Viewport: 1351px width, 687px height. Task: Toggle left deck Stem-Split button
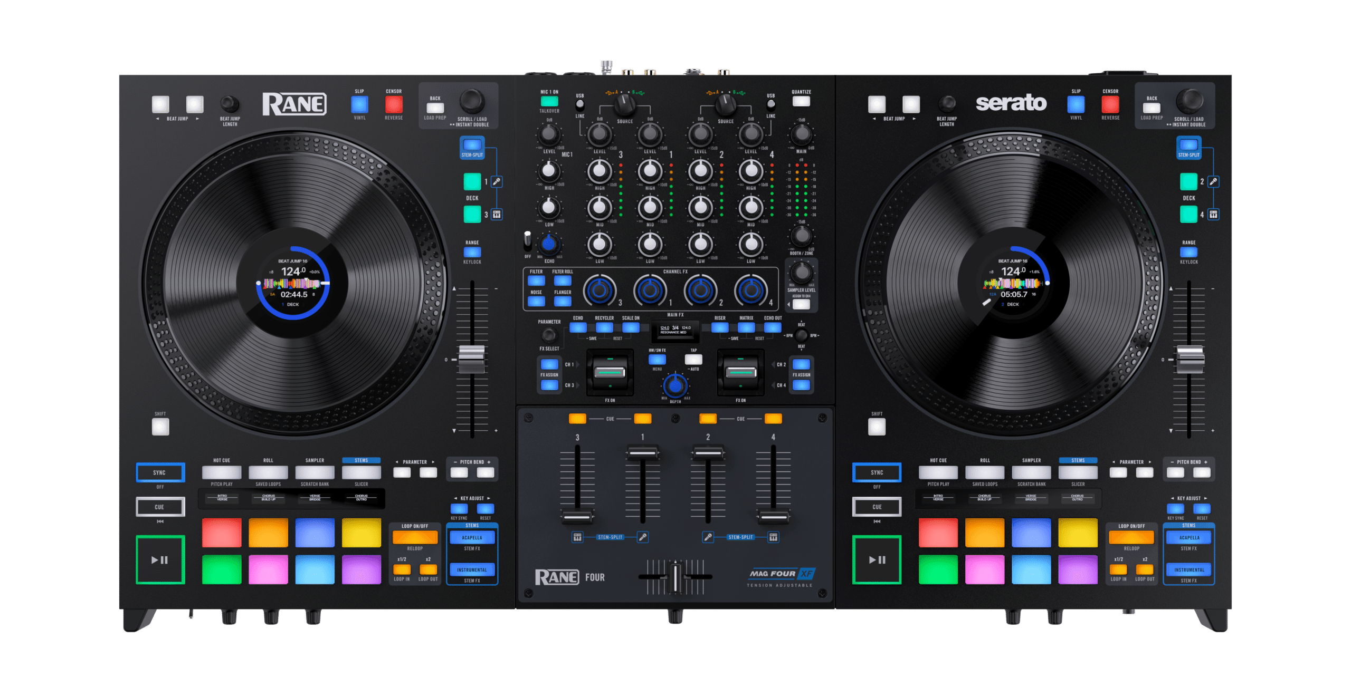click(472, 144)
